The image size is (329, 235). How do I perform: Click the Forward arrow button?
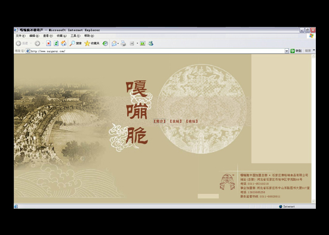pyautogui.click(x=38, y=44)
